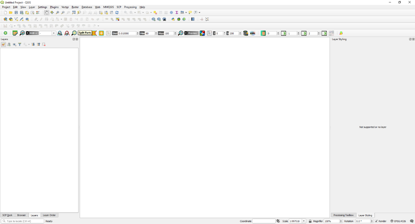Expand the Scale dropdown in status bar

point(304,221)
